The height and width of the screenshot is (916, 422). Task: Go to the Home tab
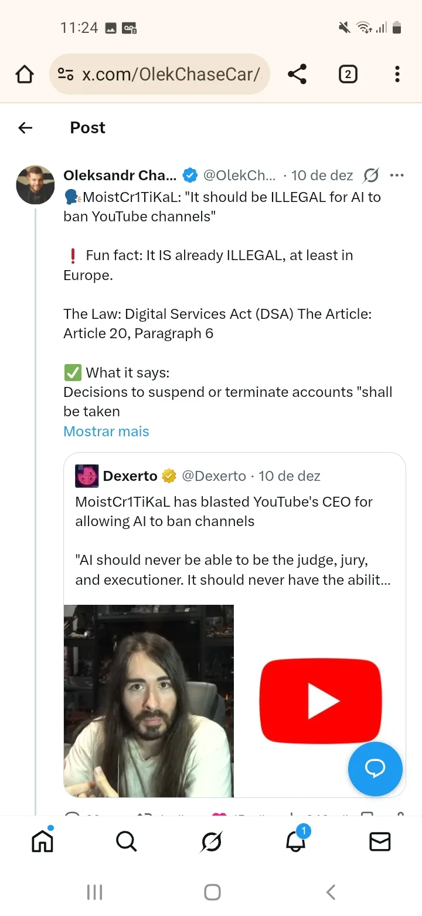click(42, 842)
